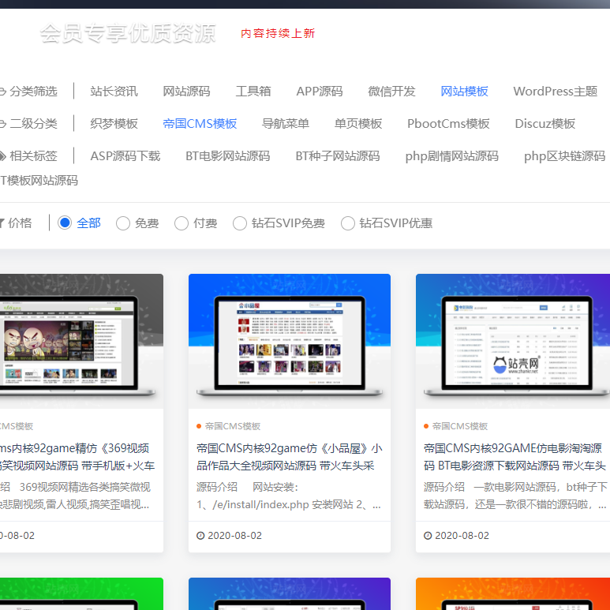Choose the 网站模板 category filter
The width and height of the screenshot is (610, 610).
tap(464, 91)
